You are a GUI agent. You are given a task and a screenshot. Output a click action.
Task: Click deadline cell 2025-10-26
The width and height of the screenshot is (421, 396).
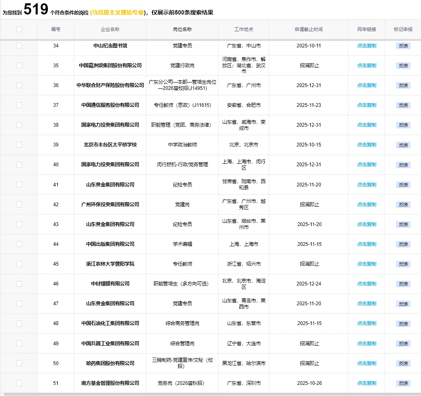click(309, 383)
